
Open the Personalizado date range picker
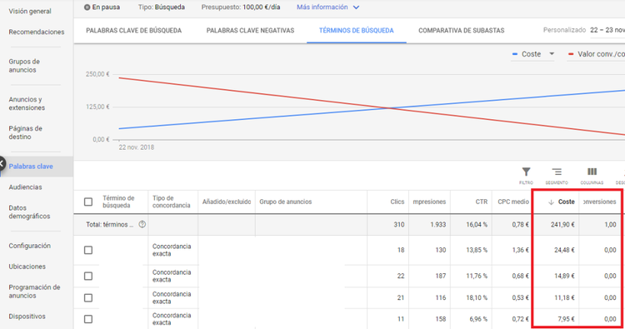[x=584, y=30]
